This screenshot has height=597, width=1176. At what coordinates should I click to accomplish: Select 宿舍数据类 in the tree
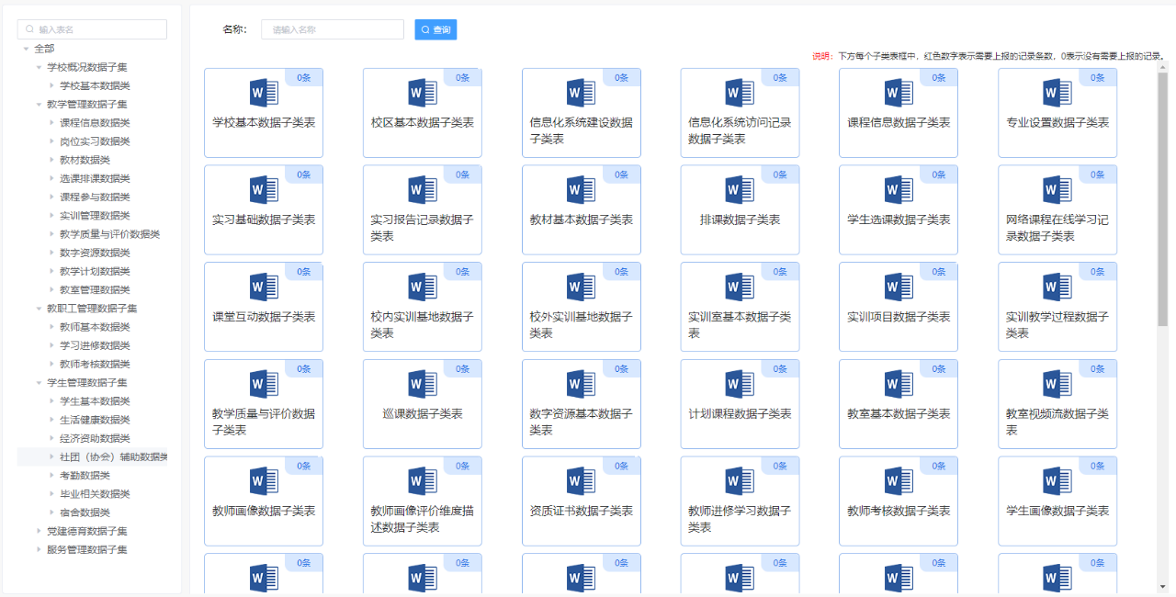(85, 513)
